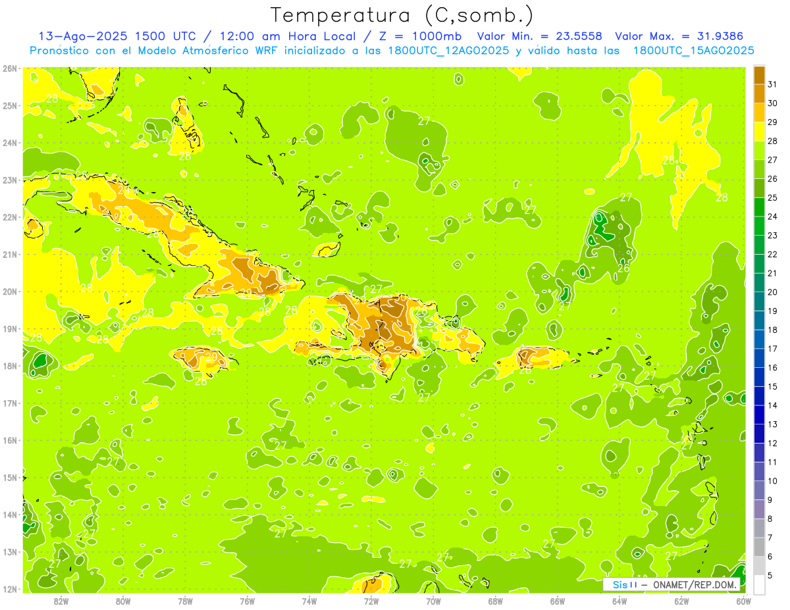Click the color scale label "14"
This screenshot has width=790, height=610.
pos(773,405)
